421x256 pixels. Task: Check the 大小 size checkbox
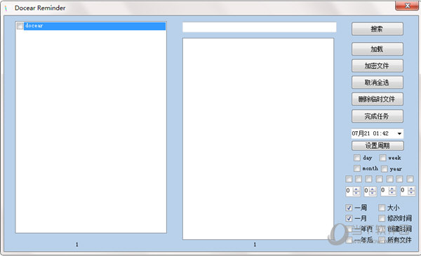pos(382,208)
